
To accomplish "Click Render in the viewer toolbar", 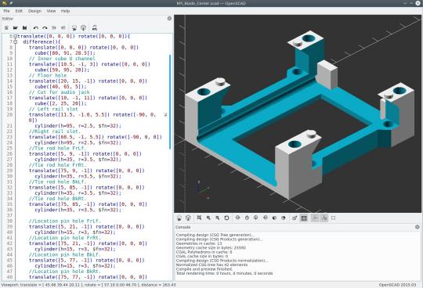I will pyautogui.click(x=188, y=218).
